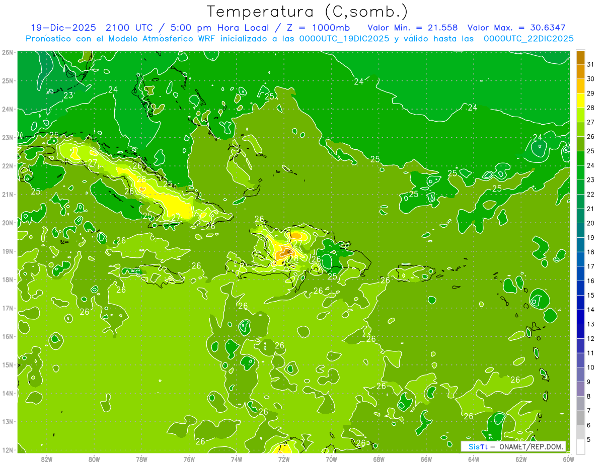Screen dimensions: 604x466
Task: Click the '70W' longitude axis label
Action: (x=331, y=459)
